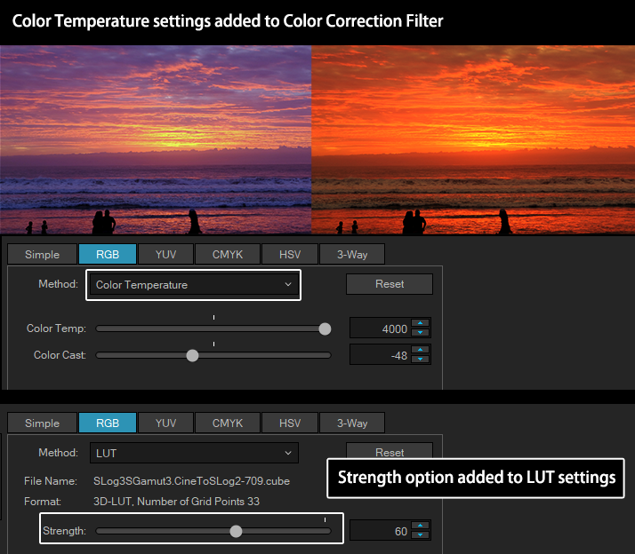Reset the Color Temperature settings
Image resolution: width=635 pixels, height=554 pixels.
point(390,284)
